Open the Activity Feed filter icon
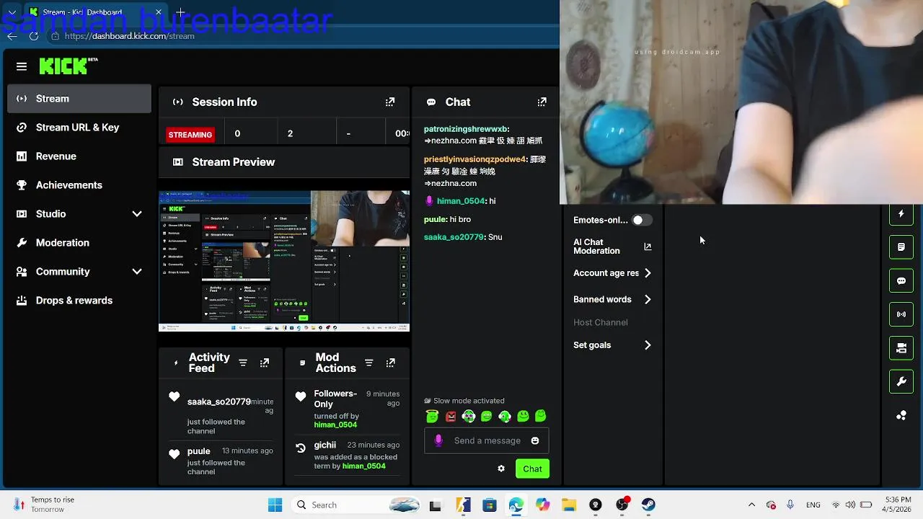Screen dimensions: 923x519 243,363
